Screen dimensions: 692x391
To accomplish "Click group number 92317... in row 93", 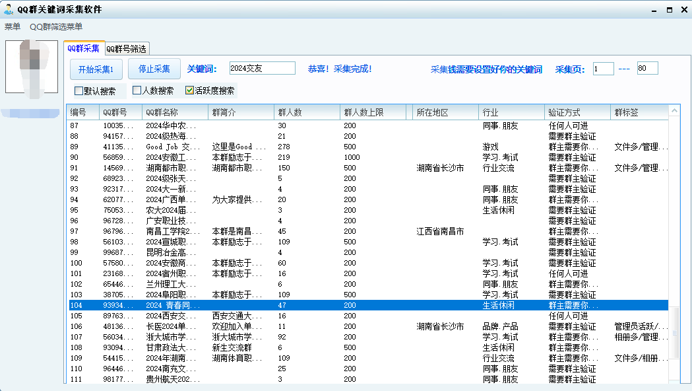I will [118, 189].
